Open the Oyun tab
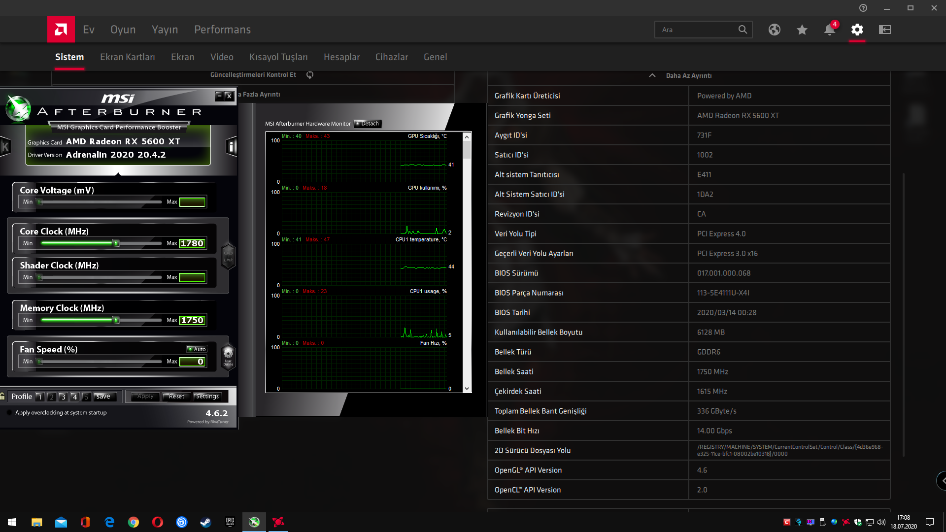The height and width of the screenshot is (532, 946). point(123,30)
